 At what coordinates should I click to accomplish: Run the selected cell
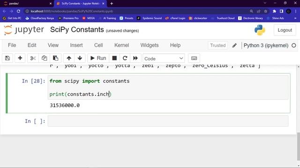[98, 58]
